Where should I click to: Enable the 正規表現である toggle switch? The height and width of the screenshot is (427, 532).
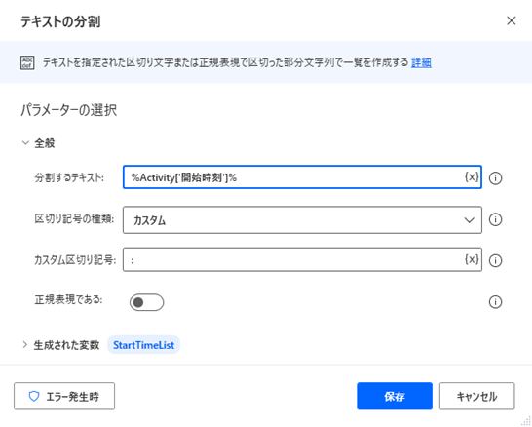click(x=146, y=302)
